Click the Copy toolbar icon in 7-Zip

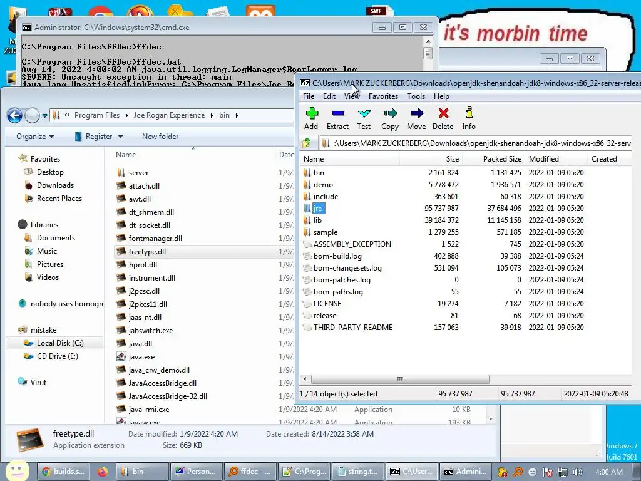pyautogui.click(x=390, y=113)
